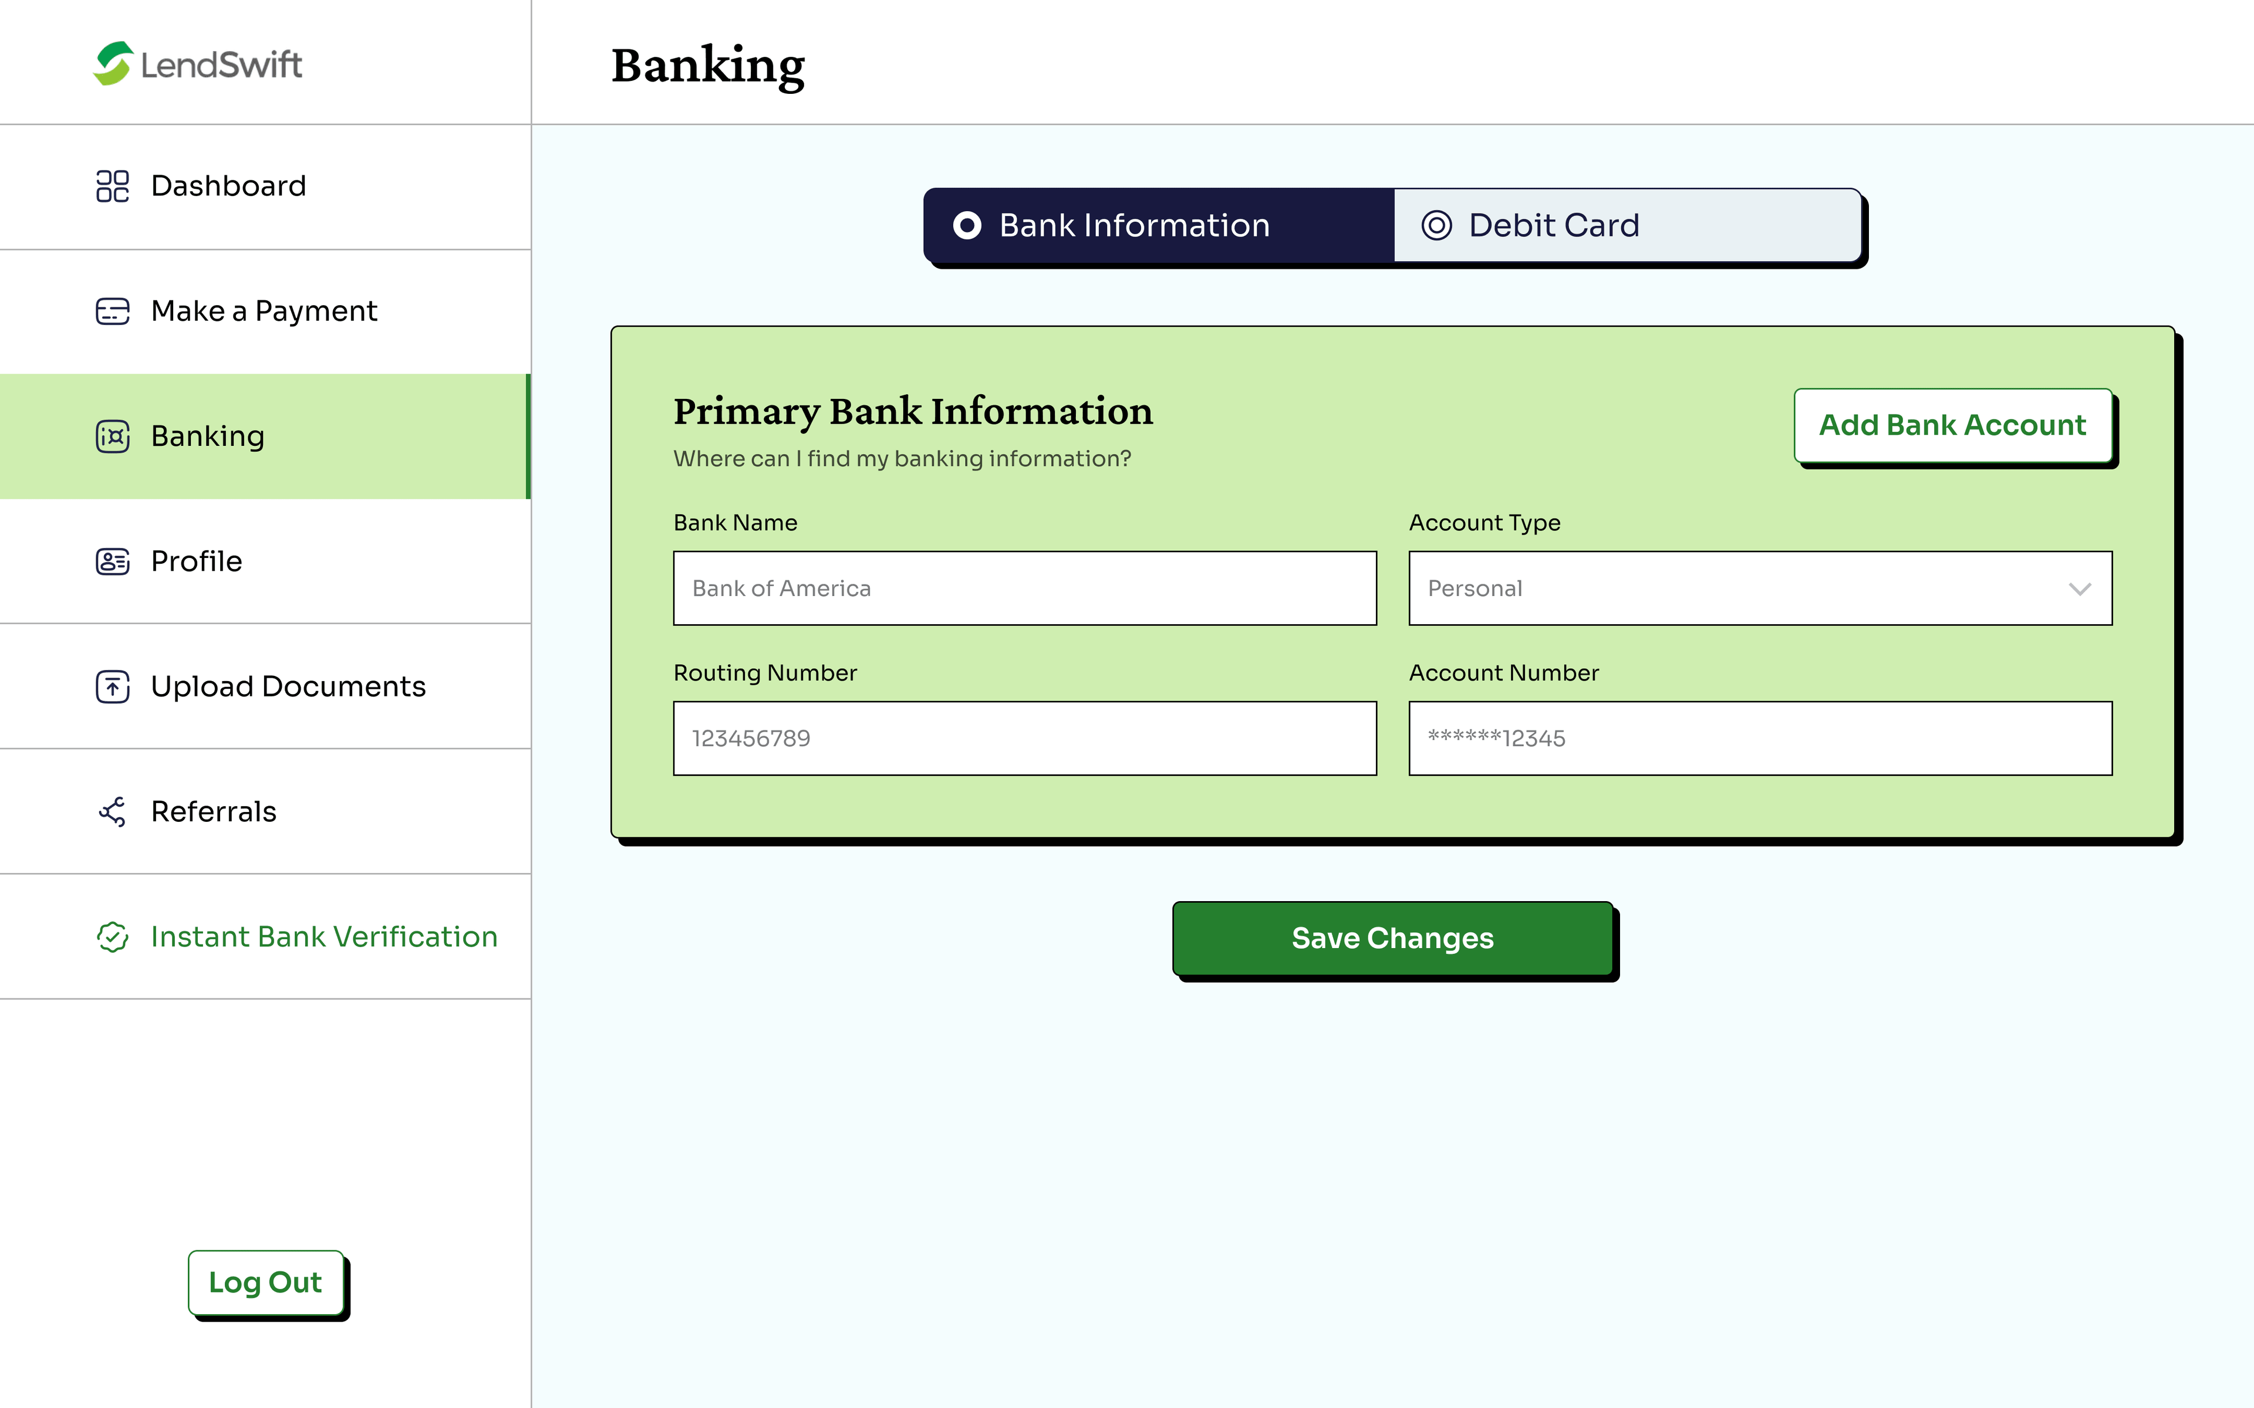The width and height of the screenshot is (2254, 1408).
Task: Click the Account Type chevron arrow
Action: pyautogui.click(x=2080, y=588)
